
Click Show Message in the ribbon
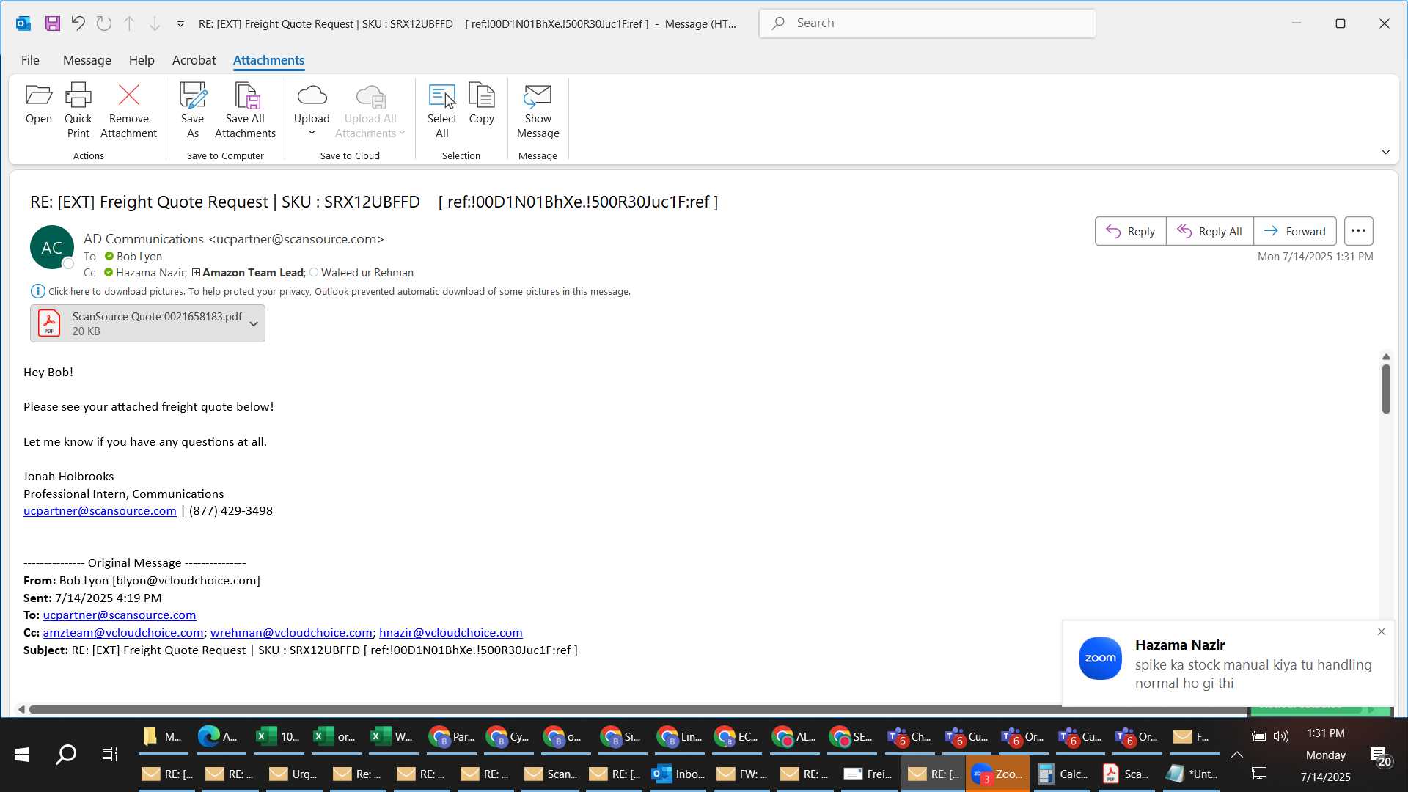point(538,111)
